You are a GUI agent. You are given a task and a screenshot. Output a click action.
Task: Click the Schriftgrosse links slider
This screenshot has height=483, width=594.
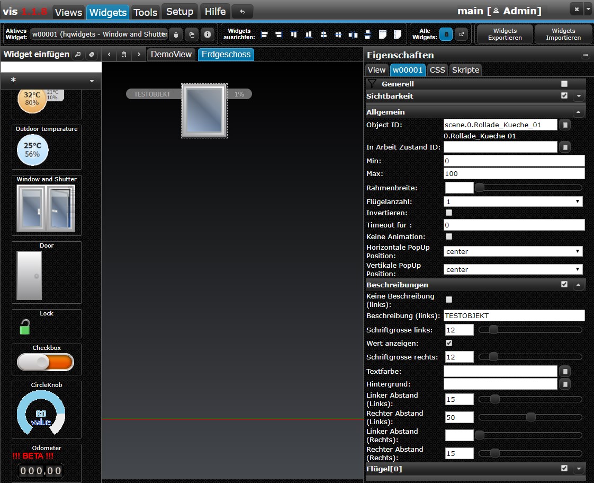(x=530, y=330)
